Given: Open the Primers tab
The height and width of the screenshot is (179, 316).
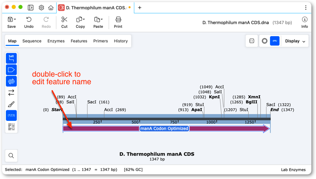Looking at the screenshot, I should (x=101, y=41).
